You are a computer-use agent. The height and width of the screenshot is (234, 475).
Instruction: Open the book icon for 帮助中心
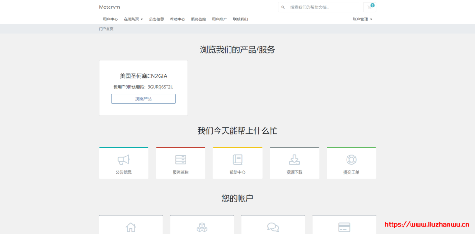(x=237, y=160)
